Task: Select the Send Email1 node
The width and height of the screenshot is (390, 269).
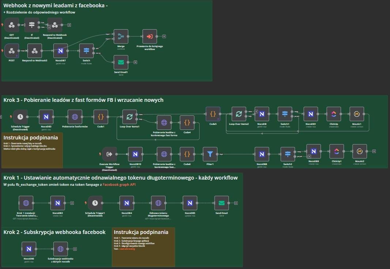Action: [x=121, y=62]
